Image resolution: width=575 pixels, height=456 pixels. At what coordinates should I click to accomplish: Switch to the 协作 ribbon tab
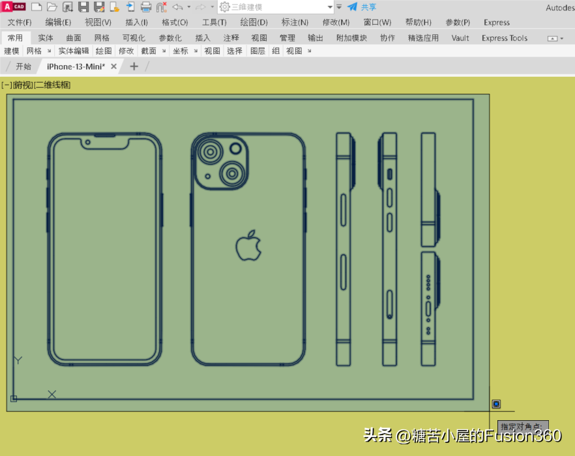click(x=387, y=38)
